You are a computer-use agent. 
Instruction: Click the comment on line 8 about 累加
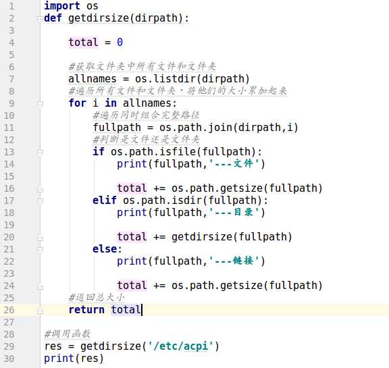click(x=178, y=90)
